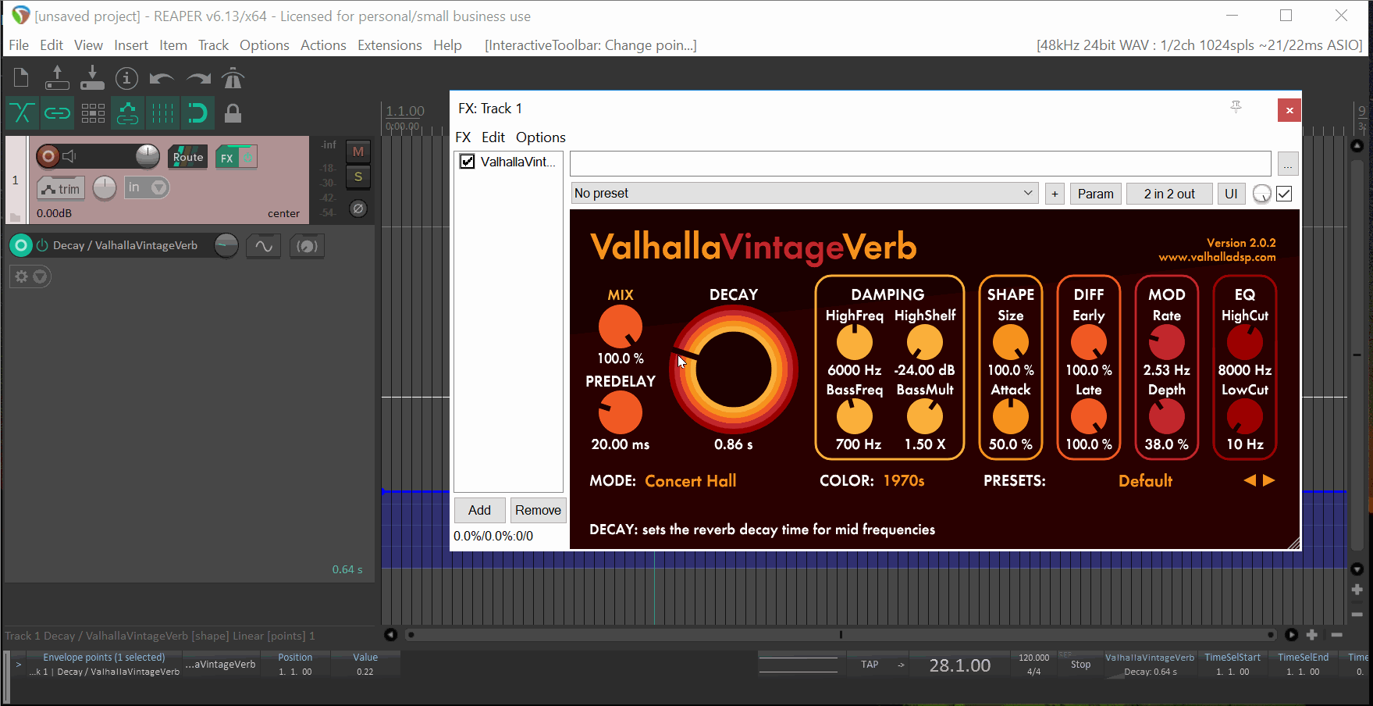This screenshot has height=706, width=1373.
Task: Arm Track 1 for recording
Action: 48,156
